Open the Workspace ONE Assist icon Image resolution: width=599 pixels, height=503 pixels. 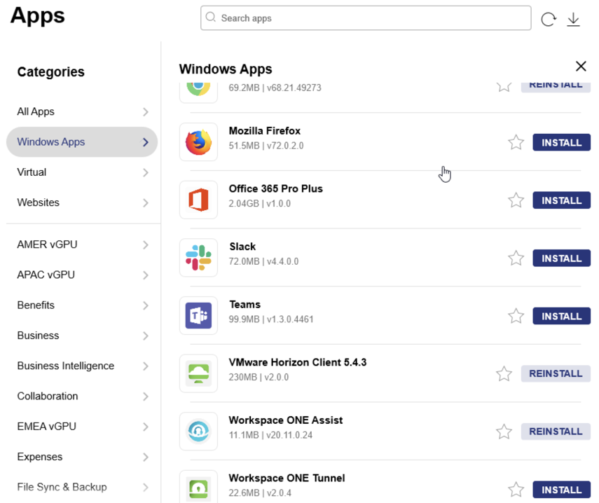tap(198, 432)
